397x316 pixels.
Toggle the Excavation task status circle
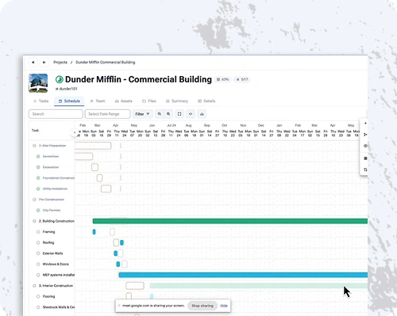[38, 167]
